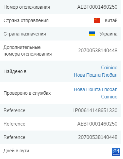
Task: Select the AEBT0001460250 Reference value
Action: pyautogui.click(x=97, y=124)
